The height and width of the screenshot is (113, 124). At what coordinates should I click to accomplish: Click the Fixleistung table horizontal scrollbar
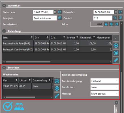click(28, 62)
